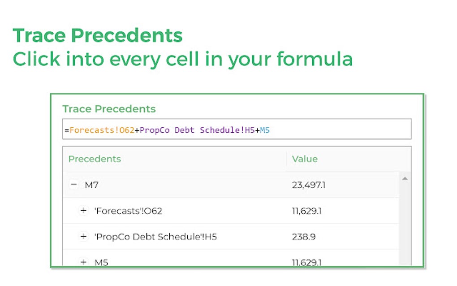Select the 'Forecasts'!O62 tree item label

(x=128, y=211)
